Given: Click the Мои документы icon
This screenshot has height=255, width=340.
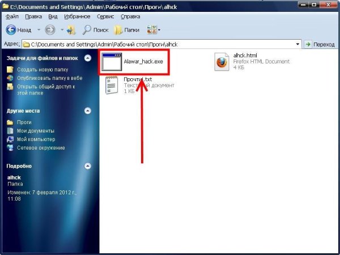Looking at the screenshot, I should tap(10, 131).
